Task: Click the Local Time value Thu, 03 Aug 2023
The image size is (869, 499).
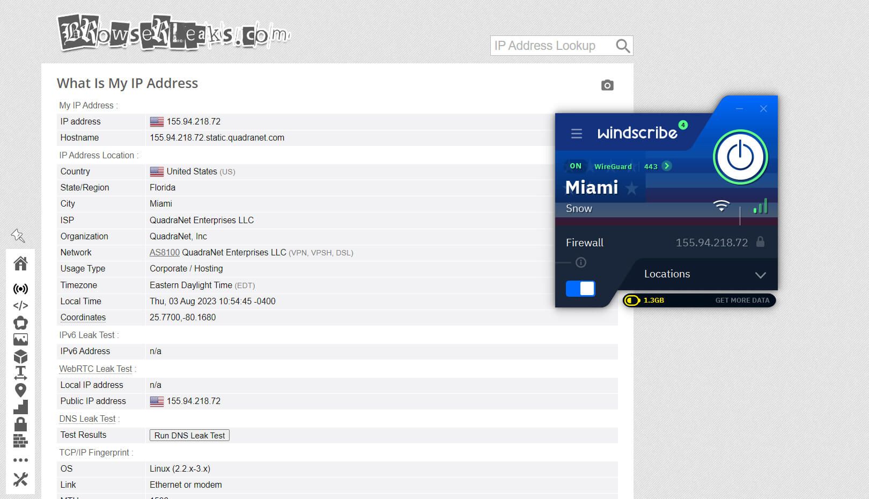Action: [x=212, y=301]
